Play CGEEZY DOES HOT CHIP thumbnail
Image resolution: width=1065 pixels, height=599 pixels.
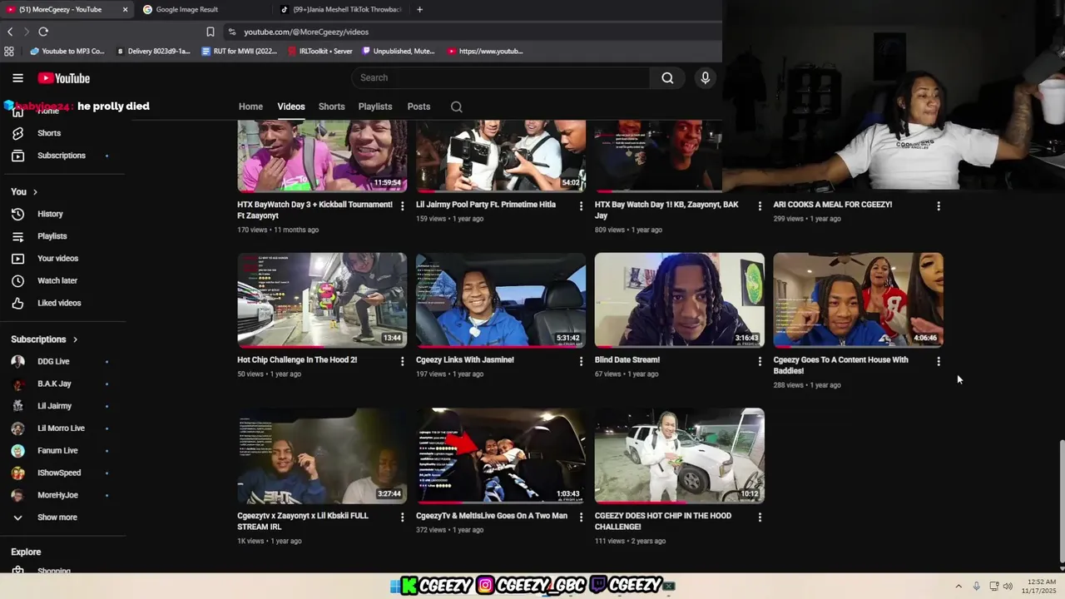[679, 456]
